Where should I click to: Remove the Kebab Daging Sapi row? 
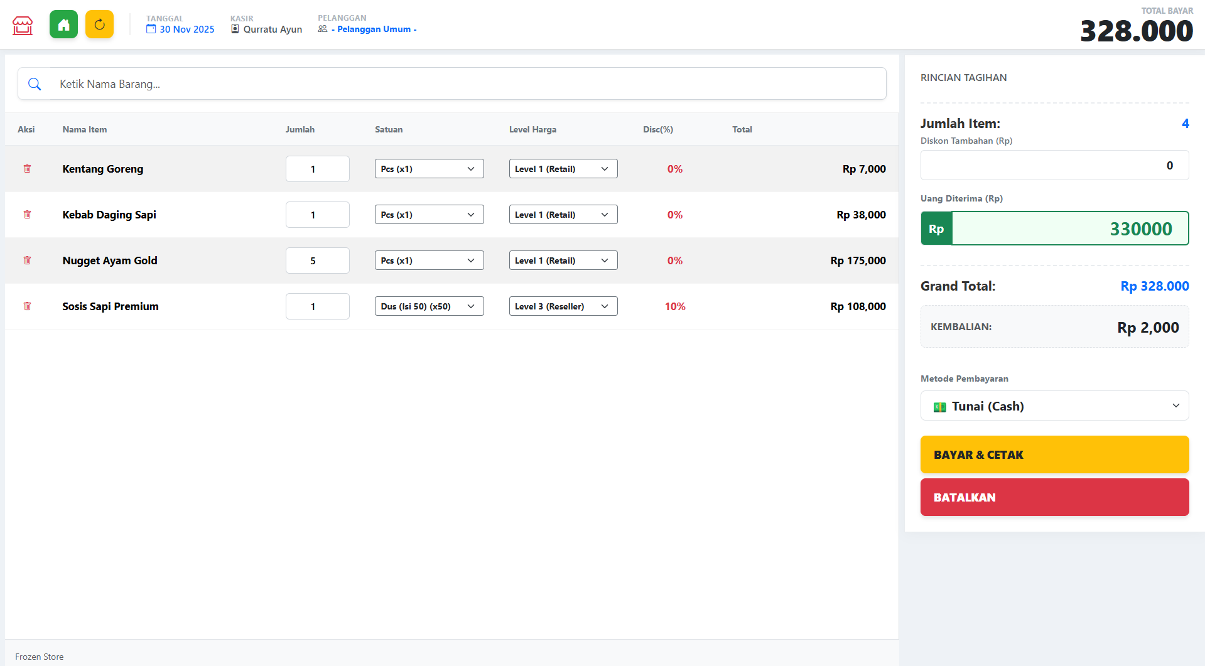(27, 215)
